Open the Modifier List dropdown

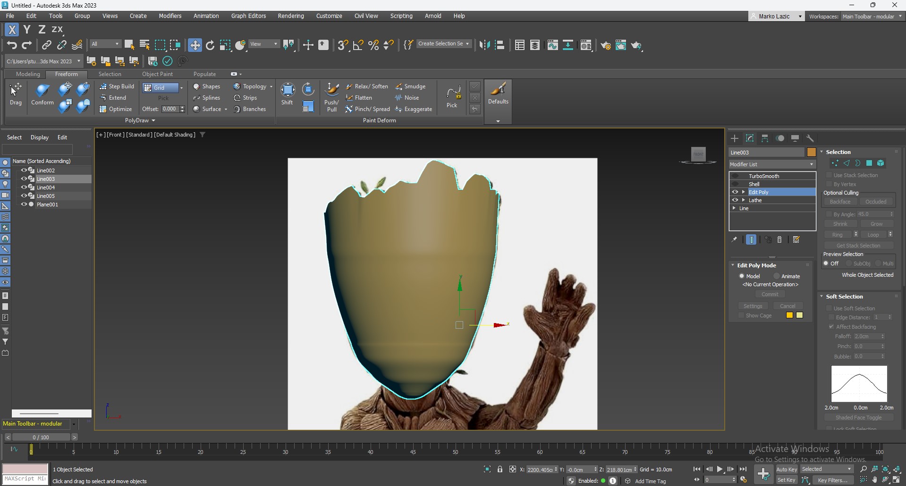point(772,164)
